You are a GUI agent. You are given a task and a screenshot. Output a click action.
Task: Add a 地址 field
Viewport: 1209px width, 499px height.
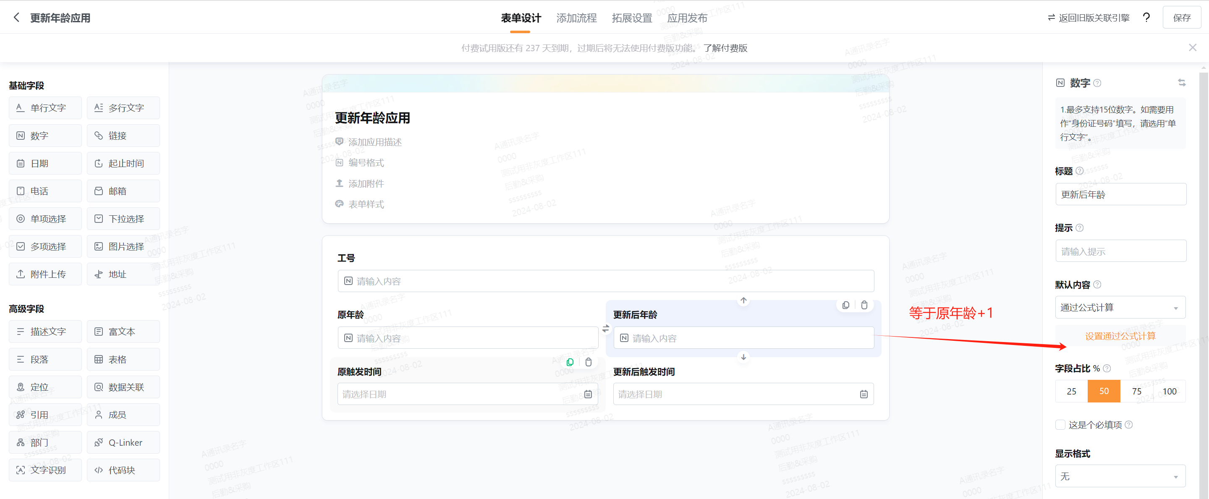(x=123, y=274)
